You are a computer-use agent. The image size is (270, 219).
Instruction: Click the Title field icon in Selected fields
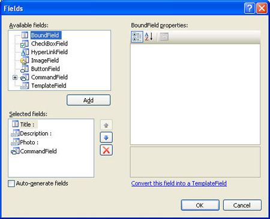click(15, 124)
